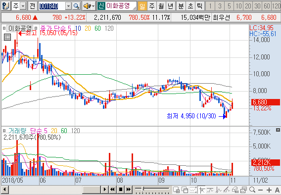The image size is (281, 195).
Task: Click the diagonal trend line tool icon
Action: (227, 190)
